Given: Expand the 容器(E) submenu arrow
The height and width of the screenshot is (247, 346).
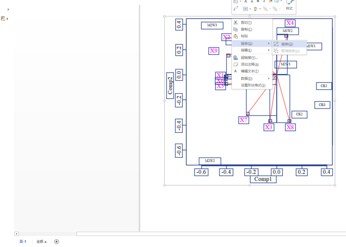Looking at the screenshot, I should [x=269, y=50].
